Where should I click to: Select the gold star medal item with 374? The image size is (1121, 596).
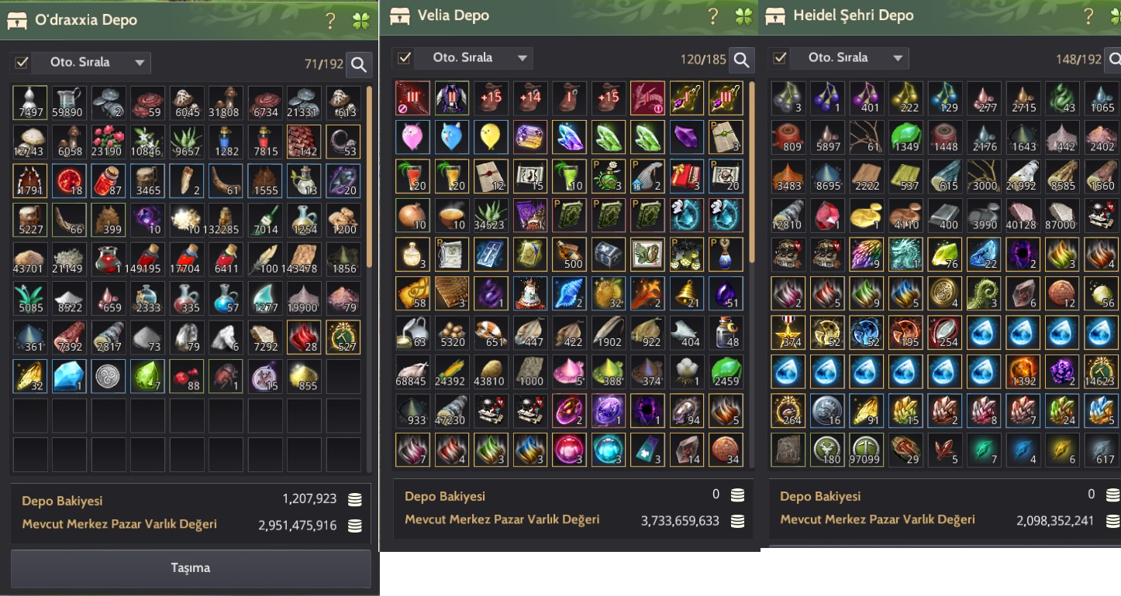pos(789,331)
